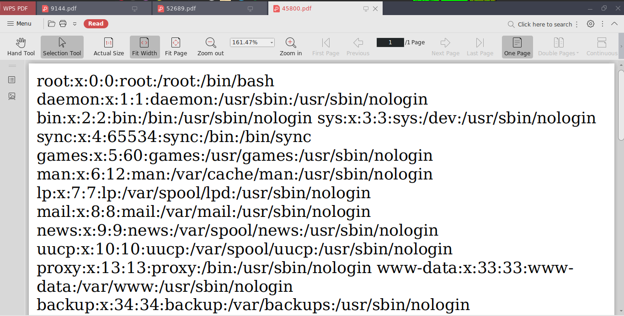Open the images panel in the sidebar

11,96
